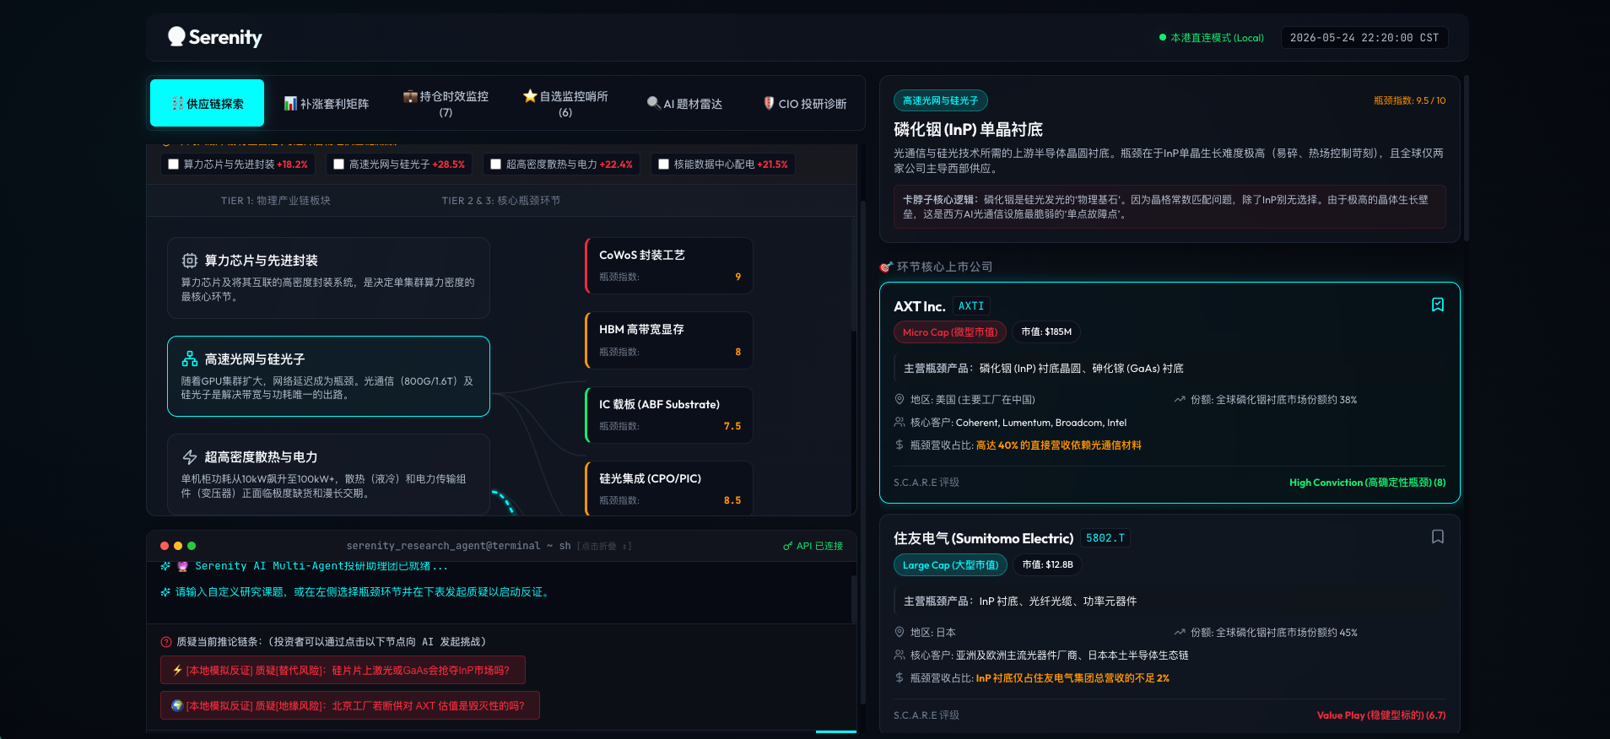Click the yellow dot in terminal title bar
The height and width of the screenshot is (739, 1610).
[178, 546]
